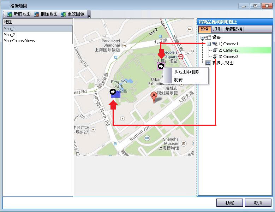Click the 删除地图 (delete map) icon
The width and height of the screenshot is (275, 212).
pos(36,14)
